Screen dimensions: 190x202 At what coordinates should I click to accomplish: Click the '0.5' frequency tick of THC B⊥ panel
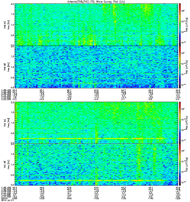[12, 133]
